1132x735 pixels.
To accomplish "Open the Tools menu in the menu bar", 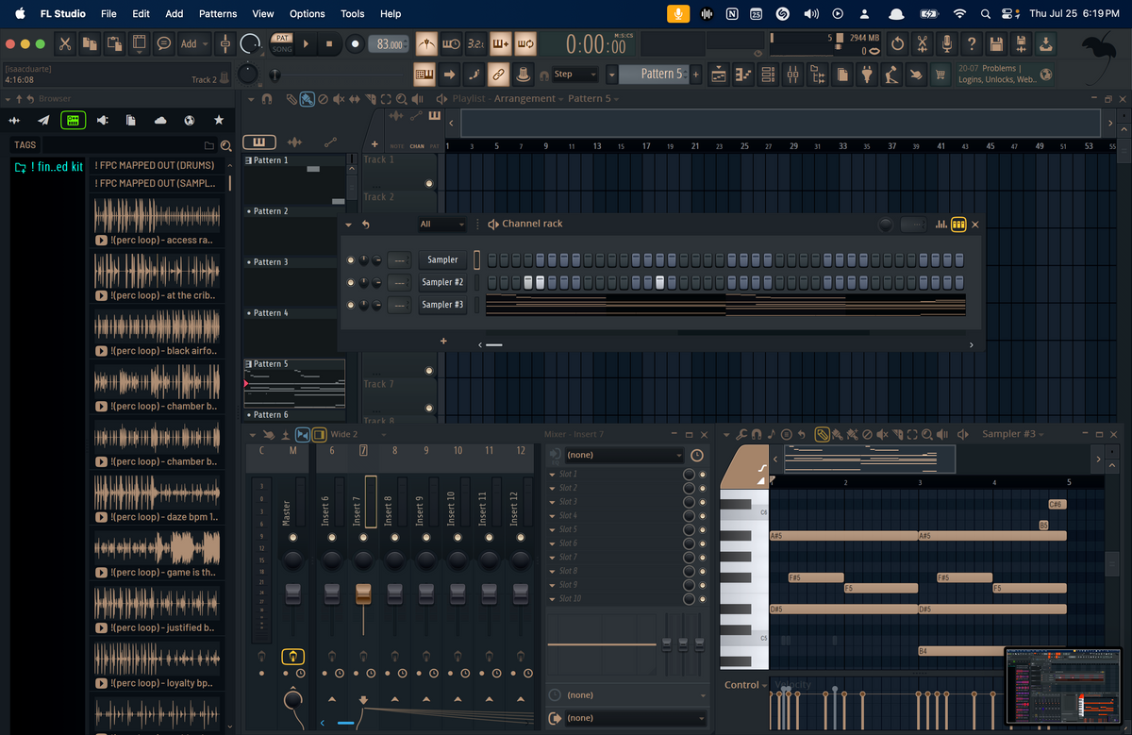I will (352, 13).
